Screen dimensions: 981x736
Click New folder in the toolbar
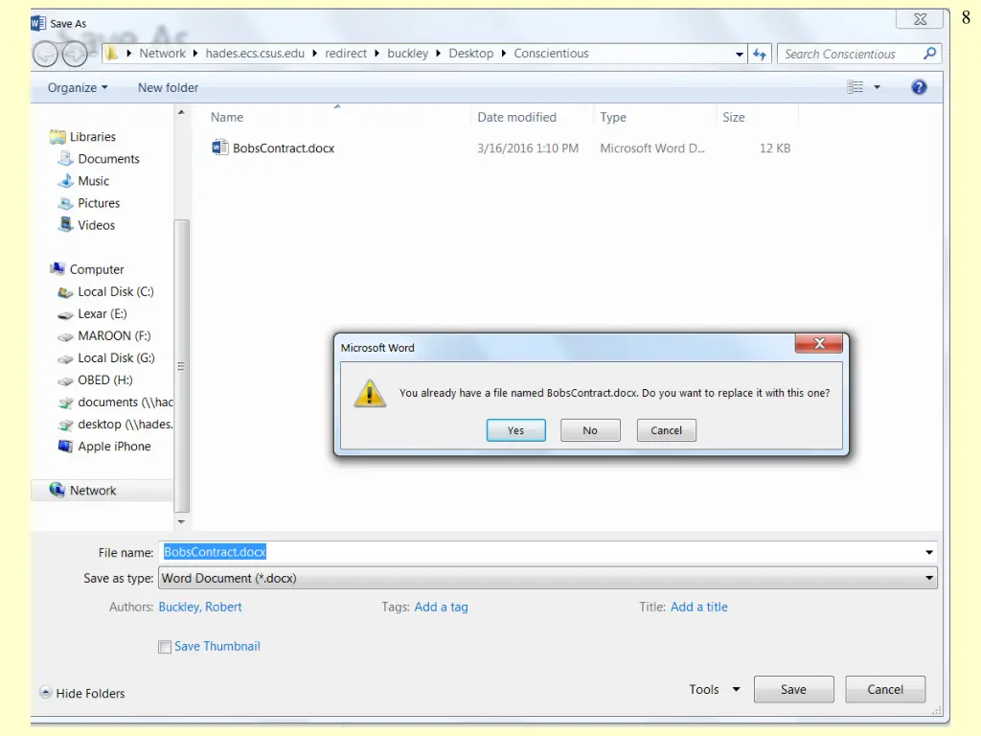[168, 87]
